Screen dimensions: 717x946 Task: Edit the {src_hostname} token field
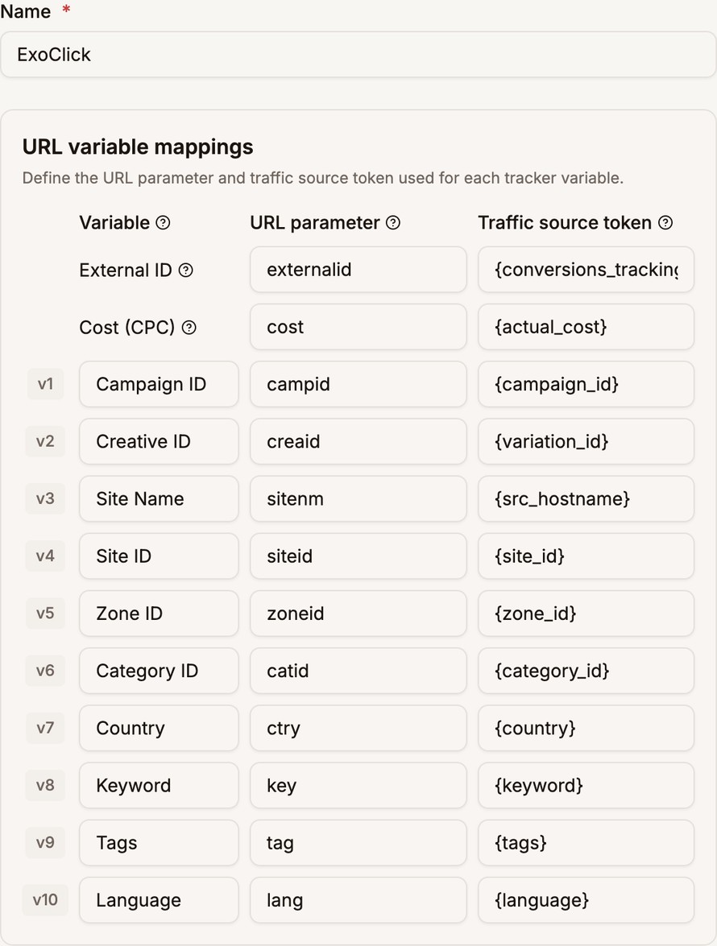pos(586,498)
